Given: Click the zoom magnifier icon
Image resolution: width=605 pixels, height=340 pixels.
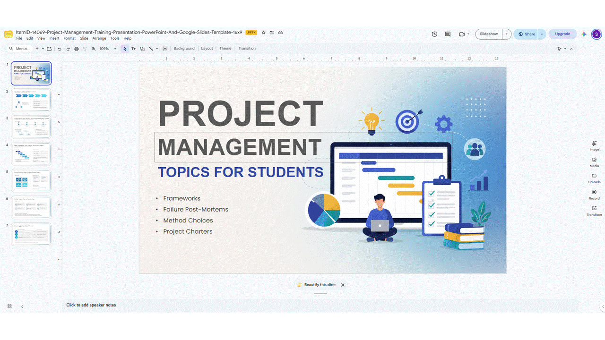Looking at the screenshot, I should click(x=94, y=49).
